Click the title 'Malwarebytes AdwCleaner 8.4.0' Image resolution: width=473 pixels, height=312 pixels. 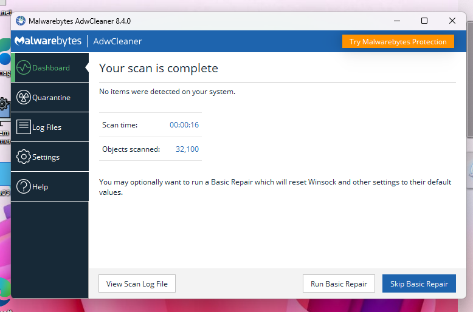(80, 21)
